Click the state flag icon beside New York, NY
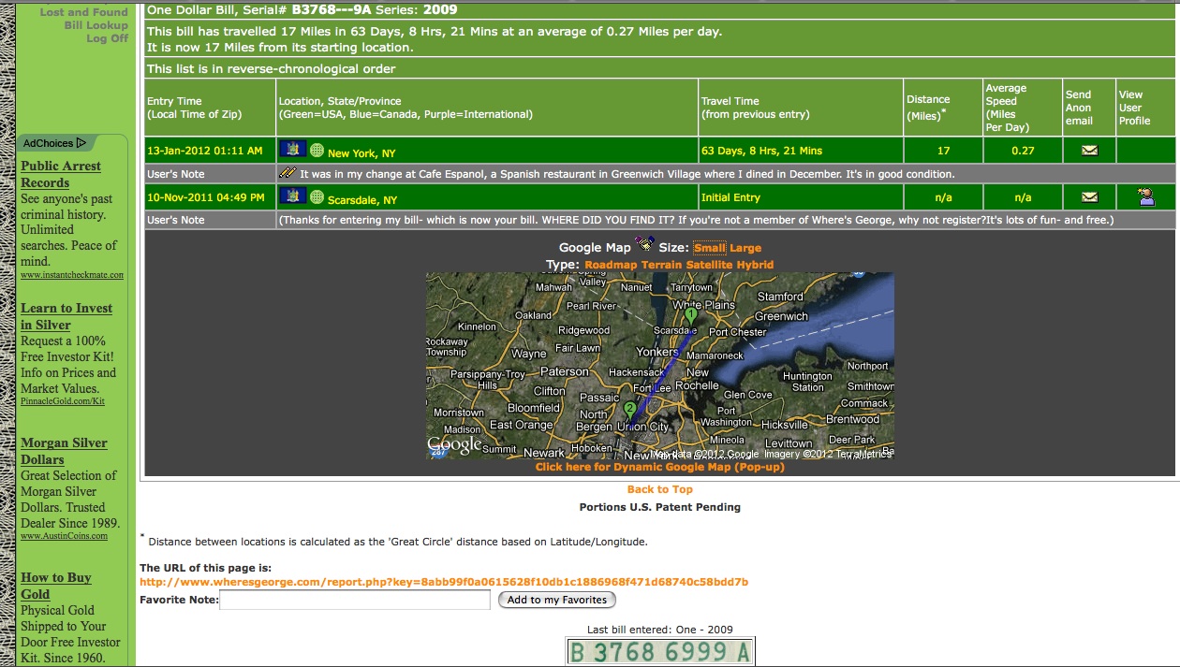 [293, 150]
